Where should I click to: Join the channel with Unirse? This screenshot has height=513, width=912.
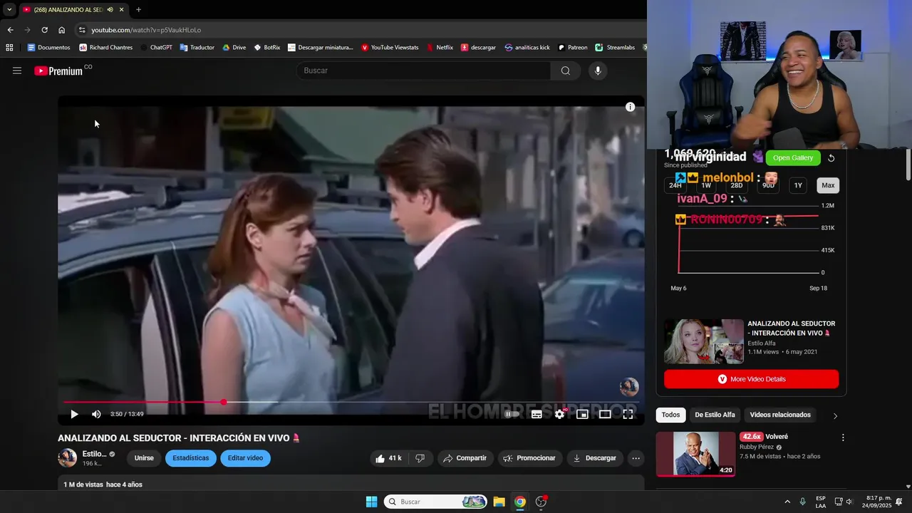[144, 458]
